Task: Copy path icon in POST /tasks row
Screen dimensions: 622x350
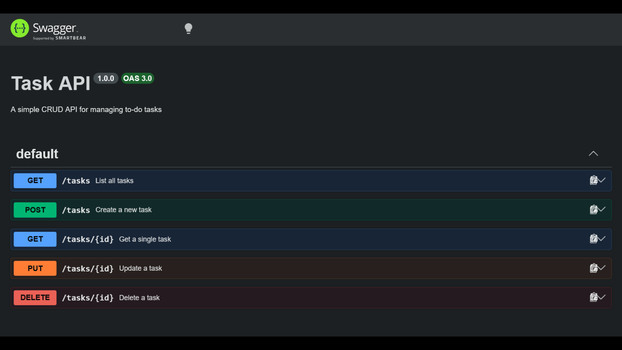Action: tap(594, 210)
